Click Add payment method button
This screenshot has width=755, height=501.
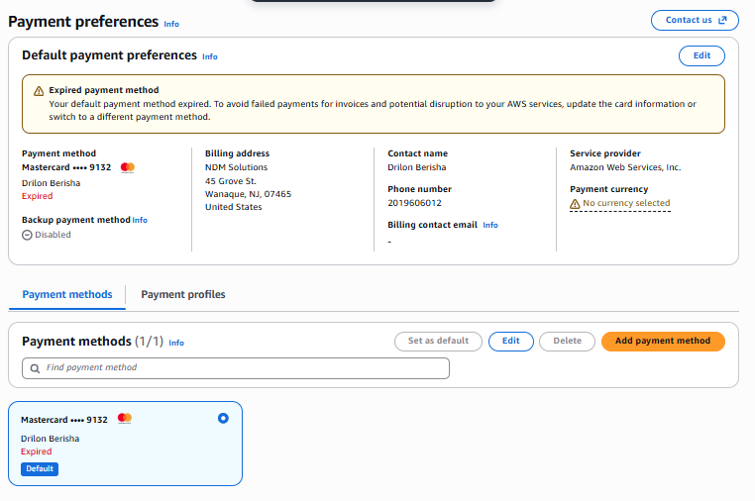(663, 342)
